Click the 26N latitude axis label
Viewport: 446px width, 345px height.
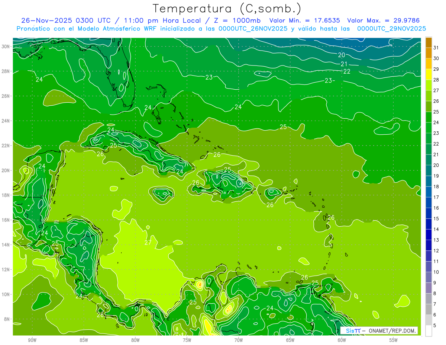click(6, 96)
